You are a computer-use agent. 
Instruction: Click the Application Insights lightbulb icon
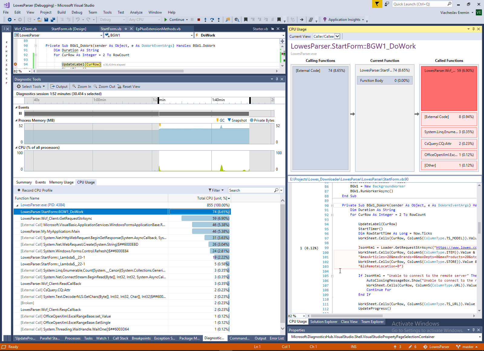click(x=325, y=20)
